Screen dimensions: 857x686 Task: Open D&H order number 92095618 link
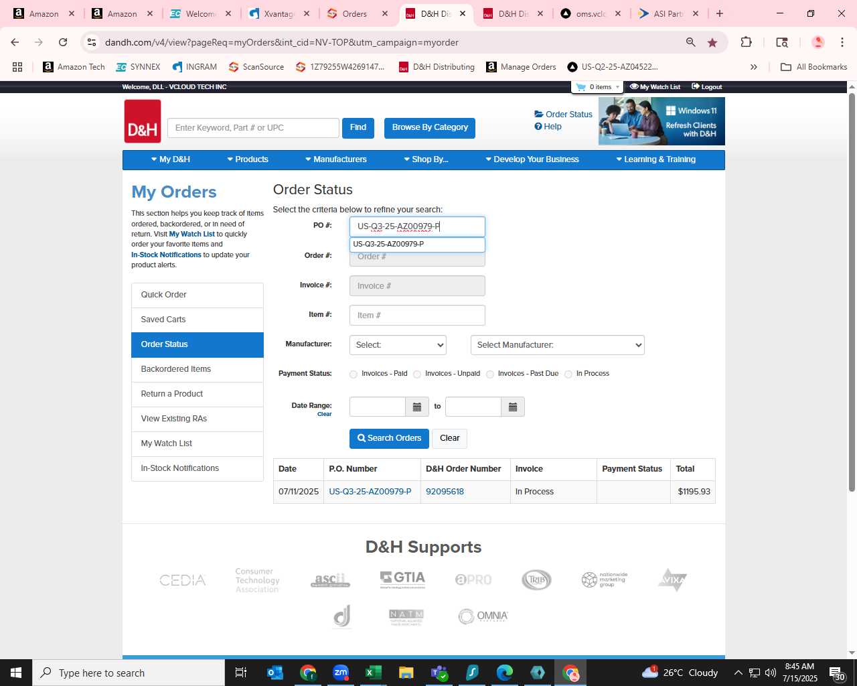pos(445,492)
